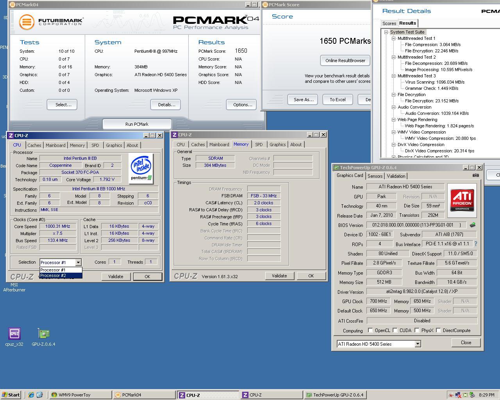The width and height of the screenshot is (500, 400).
Task: Click the Close button in GPU-Z
Action: (466, 343)
